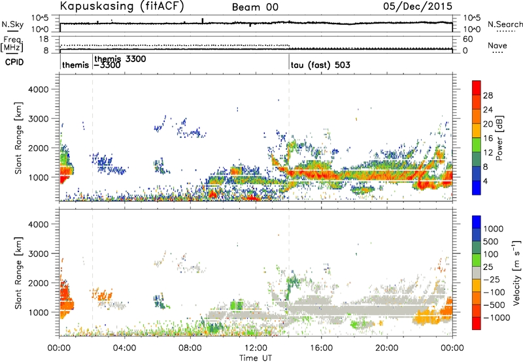The height and width of the screenshot is (362, 523).
Task: Click the Time UT axis title
Action: coord(256,358)
